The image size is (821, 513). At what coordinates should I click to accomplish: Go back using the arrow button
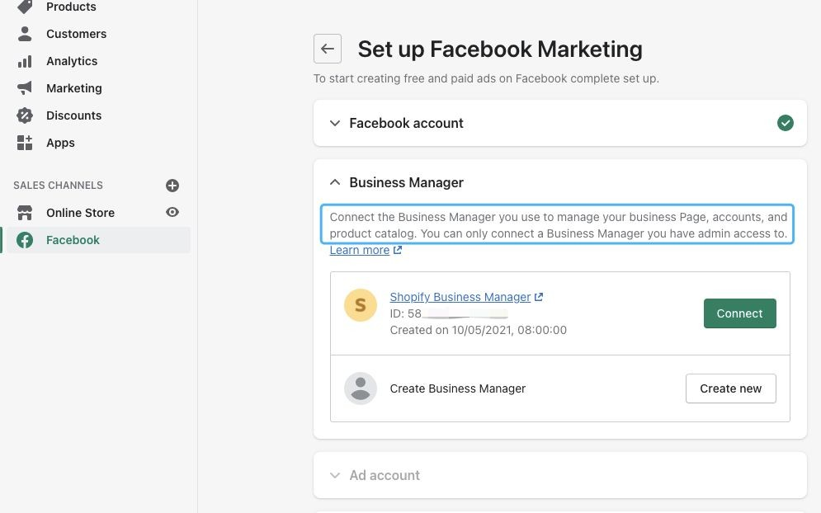tap(328, 49)
